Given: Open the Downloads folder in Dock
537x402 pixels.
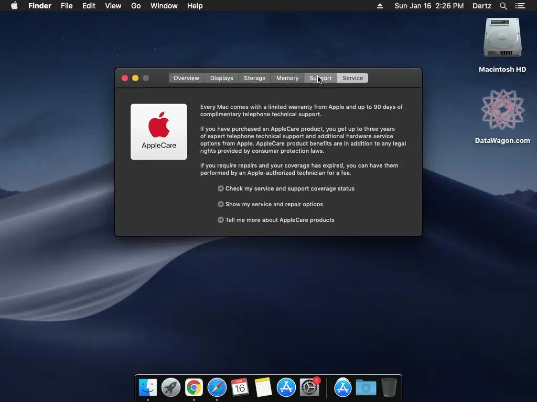Looking at the screenshot, I should [x=366, y=387].
